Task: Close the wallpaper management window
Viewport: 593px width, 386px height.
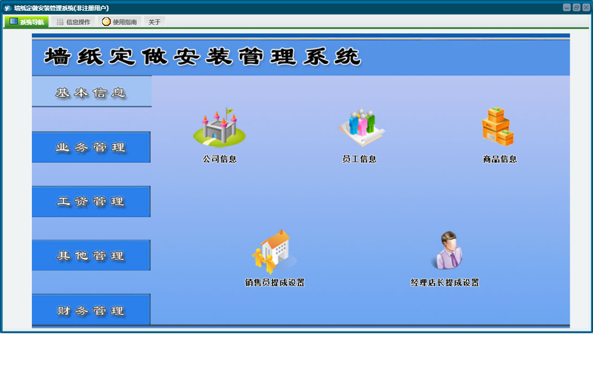Action: pyautogui.click(x=586, y=8)
